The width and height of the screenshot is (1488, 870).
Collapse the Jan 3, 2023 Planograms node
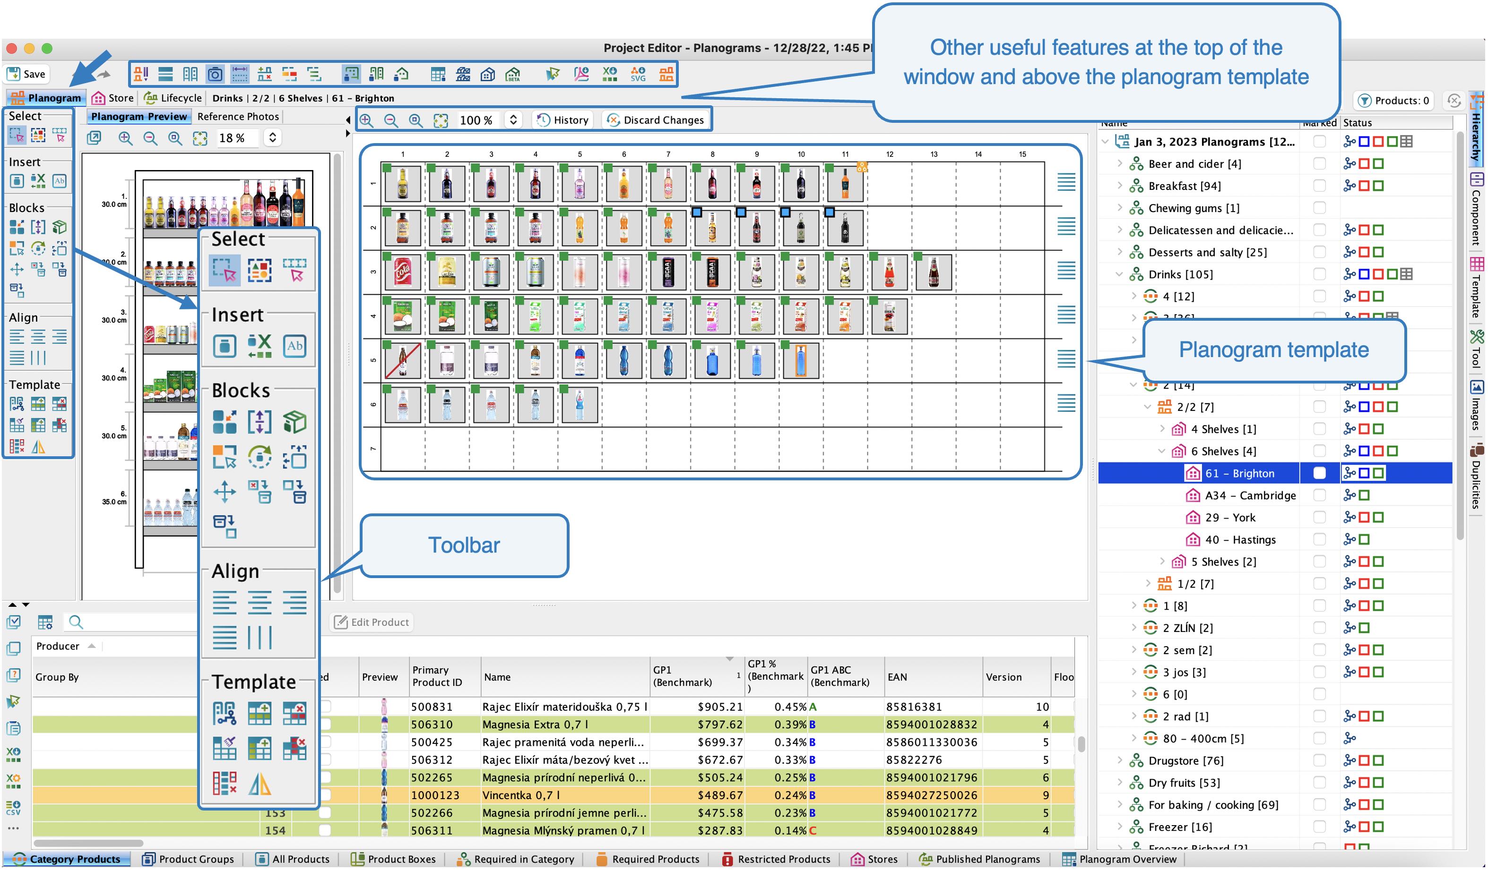[1106, 142]
